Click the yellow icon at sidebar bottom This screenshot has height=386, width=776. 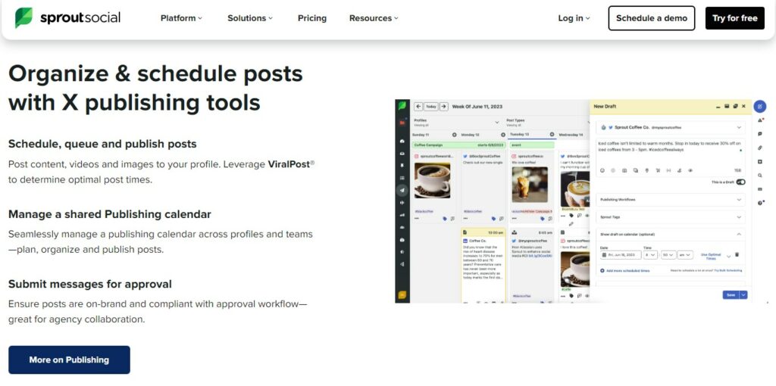[402, 295]
